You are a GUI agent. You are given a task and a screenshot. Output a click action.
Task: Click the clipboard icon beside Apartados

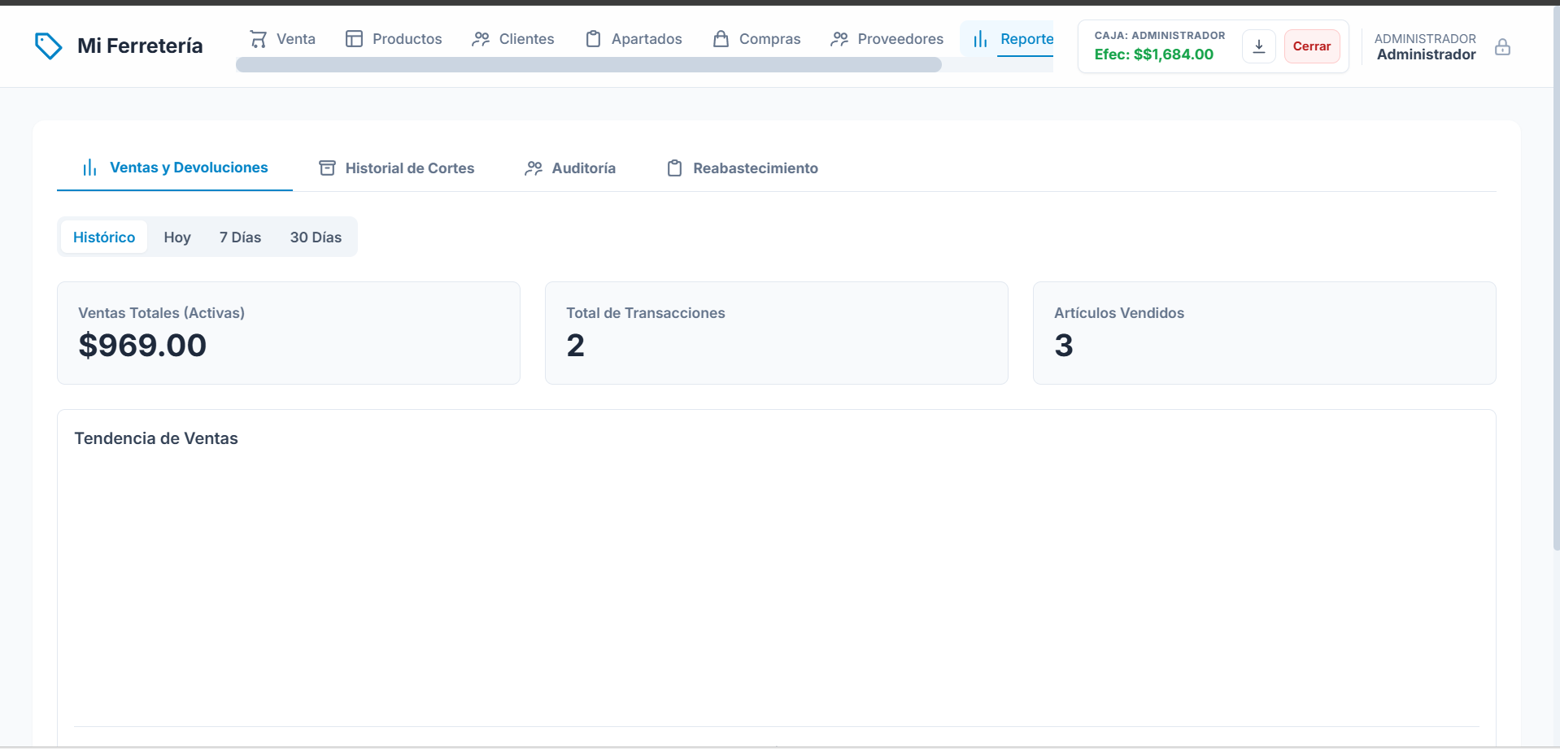pyautogui.click(x=594, y=39)
